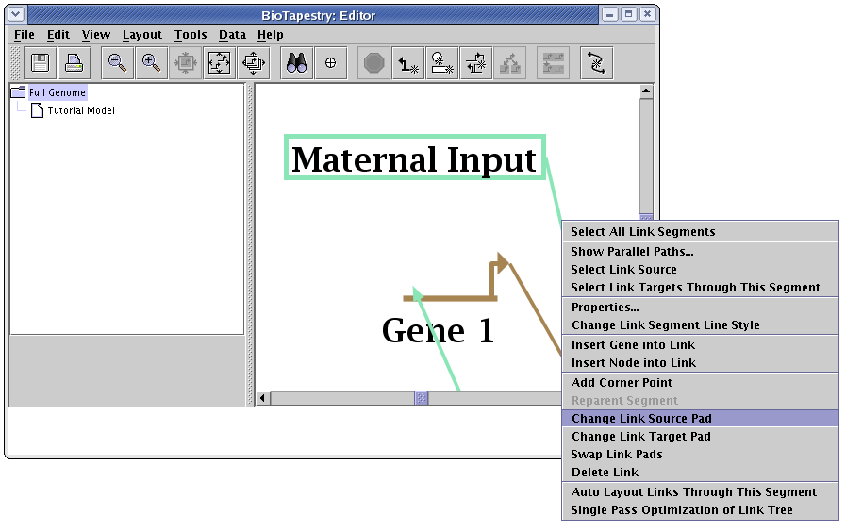The height and width of the screenshot is (532, 846).
Task: Select the Add Gene tool icon
Action: [407, 63]
